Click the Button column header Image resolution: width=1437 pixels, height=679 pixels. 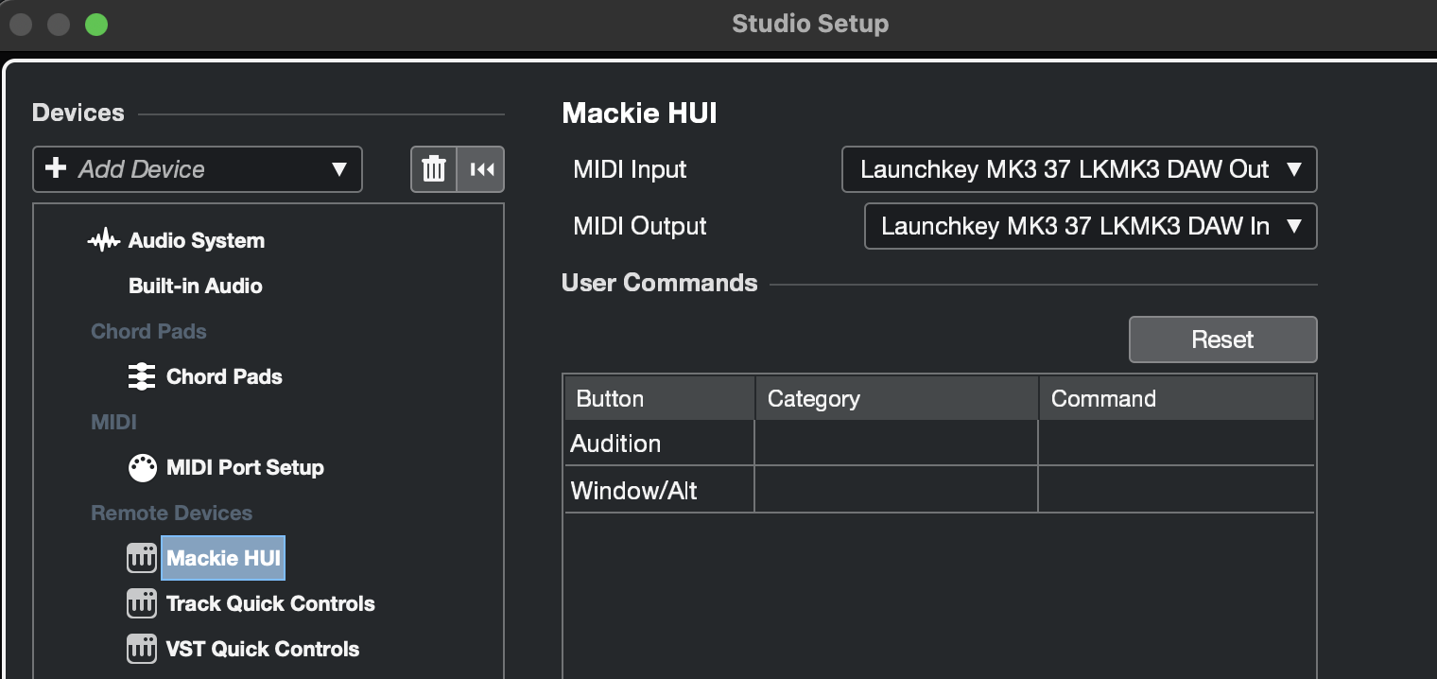[x=660, y=398]
